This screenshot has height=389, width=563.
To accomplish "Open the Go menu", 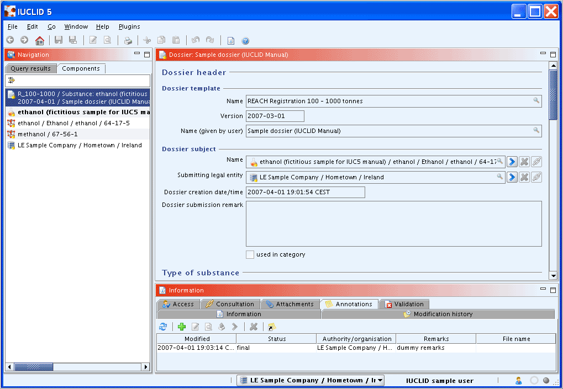I will coord(51,26).
